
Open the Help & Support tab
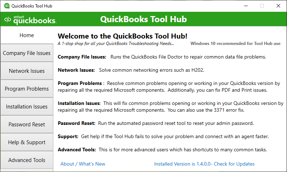point(27,142)
